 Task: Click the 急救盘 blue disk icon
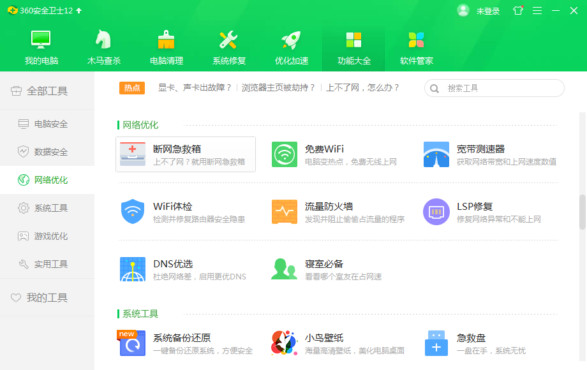[x=436, y=343]
